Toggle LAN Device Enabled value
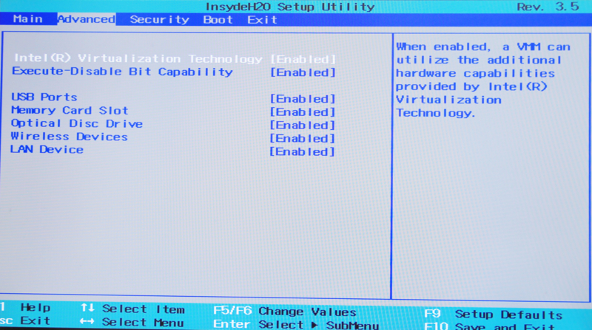Viewport: 592px width, 330px height. click(x=303, y=151)
